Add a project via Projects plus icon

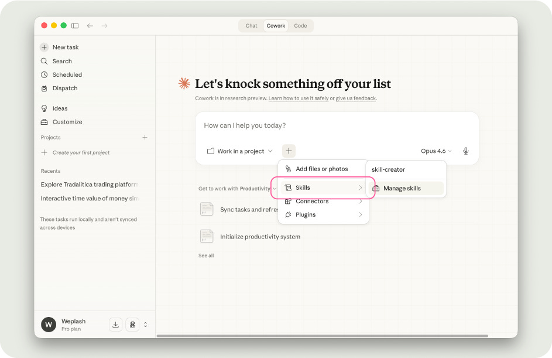[145, 138]
